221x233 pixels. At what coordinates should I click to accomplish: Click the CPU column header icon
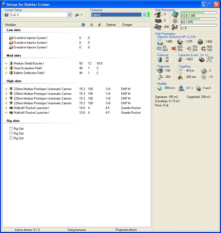(x=83, y=25)
